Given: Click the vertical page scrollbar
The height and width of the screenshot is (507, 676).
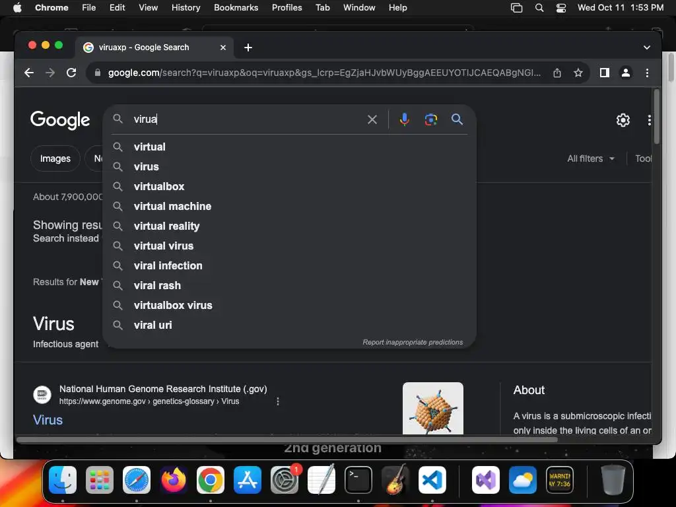Looking at the screenshot, I should click(x=657, y=116).
